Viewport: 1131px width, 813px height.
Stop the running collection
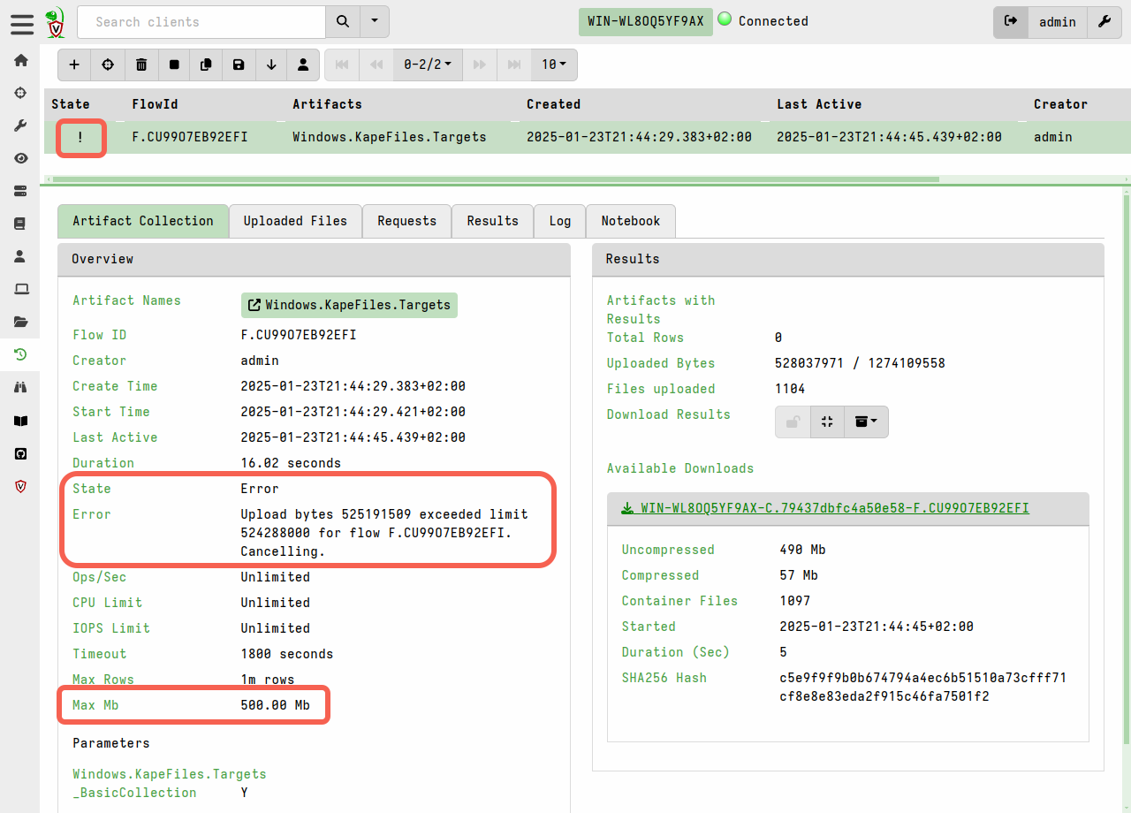[x=174, y=65]
